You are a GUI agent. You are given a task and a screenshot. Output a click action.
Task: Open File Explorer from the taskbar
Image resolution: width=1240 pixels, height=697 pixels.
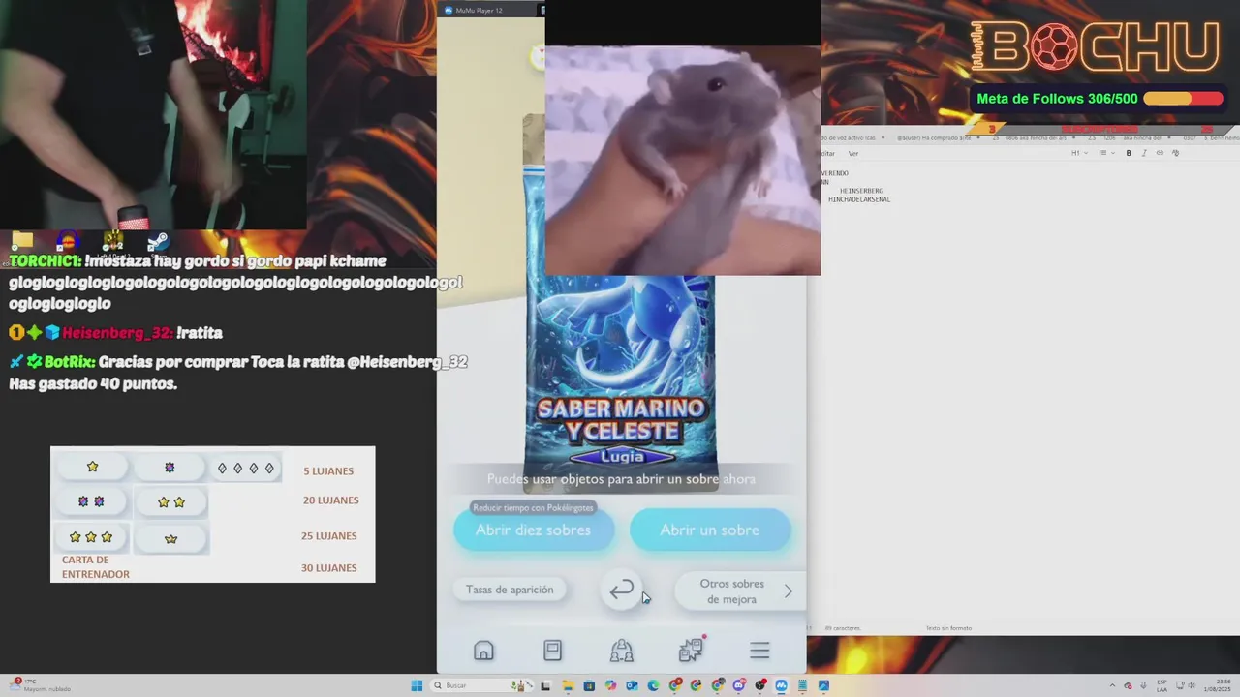[569, 685]
